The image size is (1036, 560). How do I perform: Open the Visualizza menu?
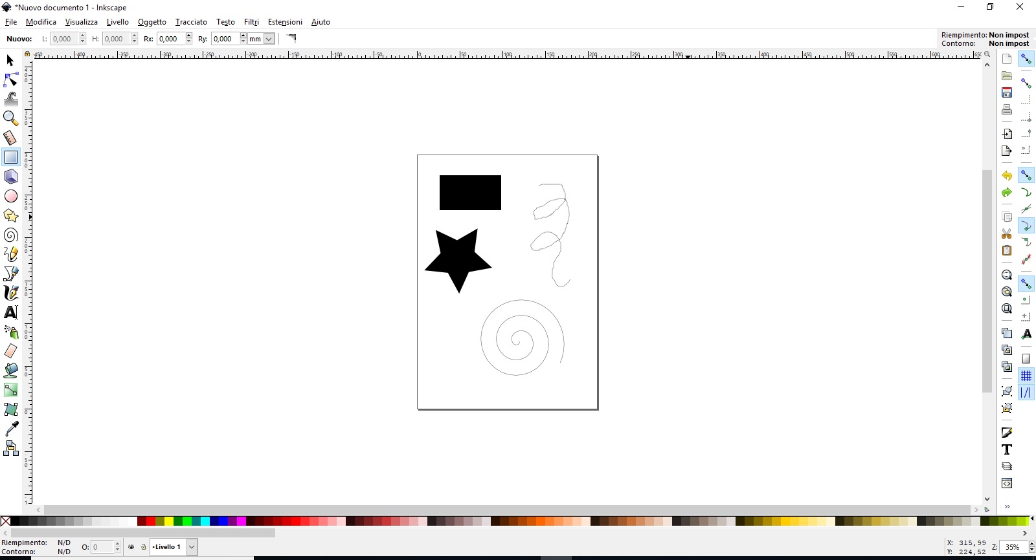tap(82, 22)
